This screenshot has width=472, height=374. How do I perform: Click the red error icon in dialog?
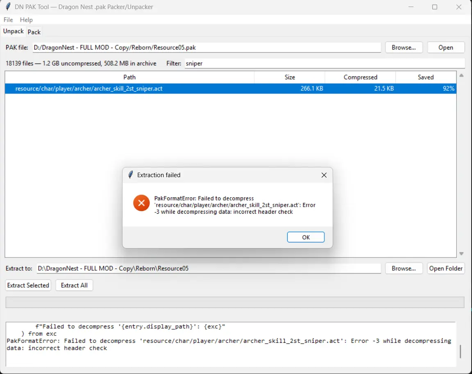click(x=141, y=203)
